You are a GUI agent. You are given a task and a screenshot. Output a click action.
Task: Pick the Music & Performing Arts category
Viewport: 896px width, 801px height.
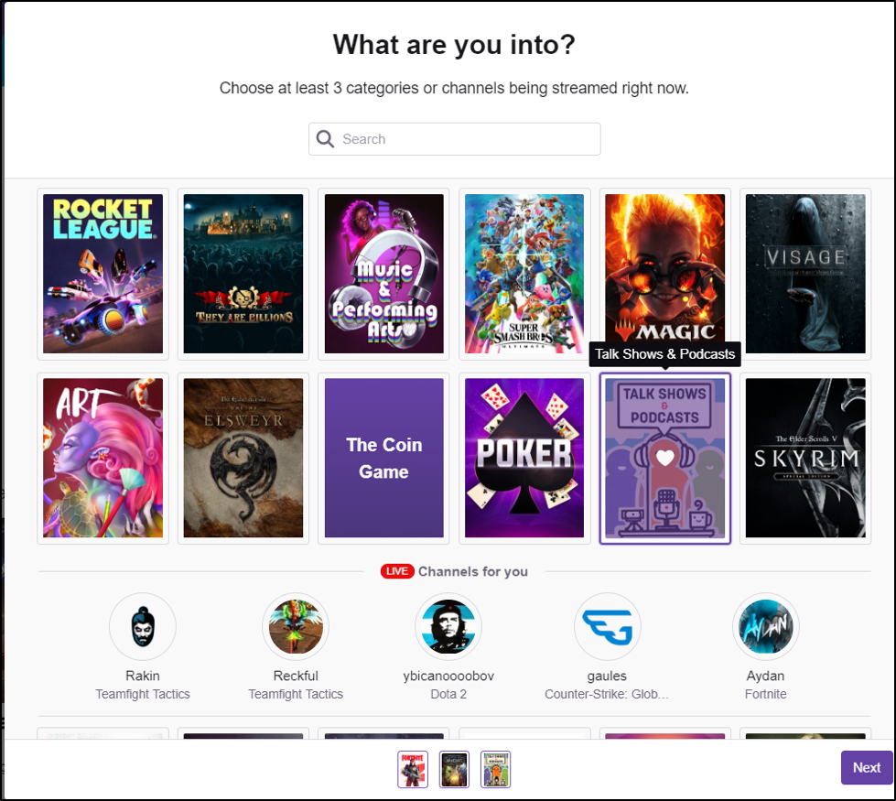(x=384, y=274)
